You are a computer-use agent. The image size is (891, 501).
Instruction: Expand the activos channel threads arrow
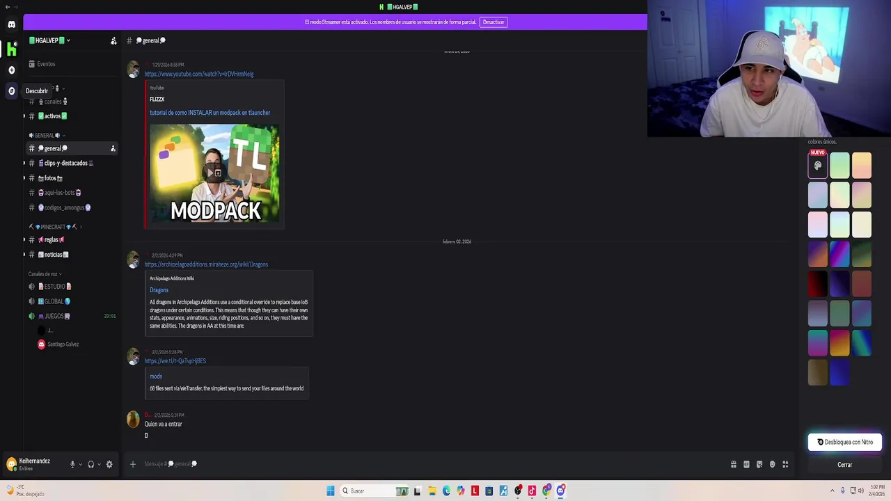pos(24,116)
